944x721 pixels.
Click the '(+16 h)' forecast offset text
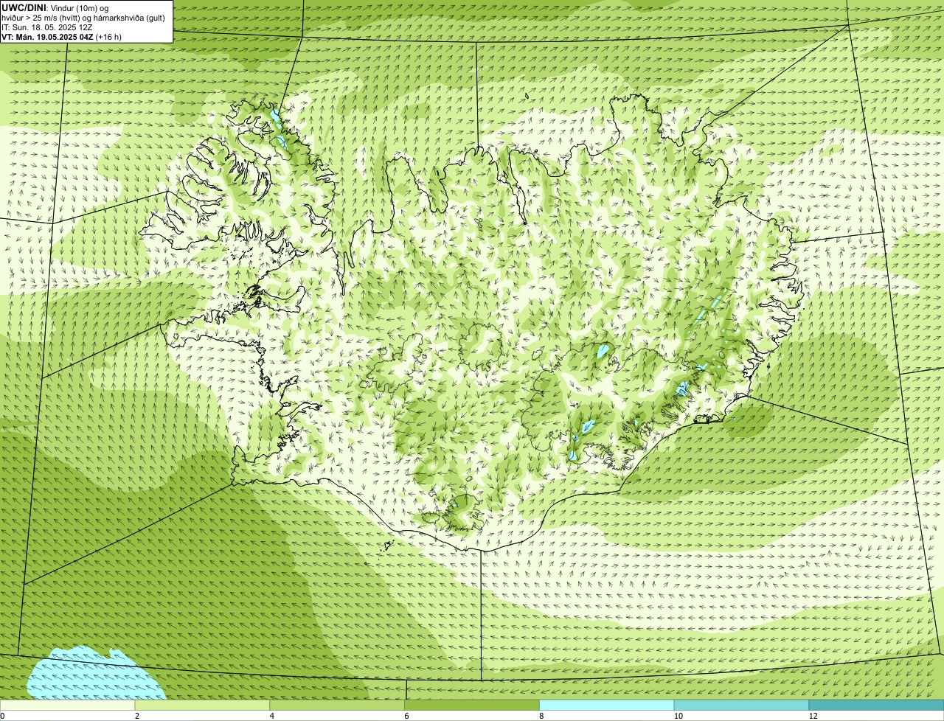pos(109,37)
